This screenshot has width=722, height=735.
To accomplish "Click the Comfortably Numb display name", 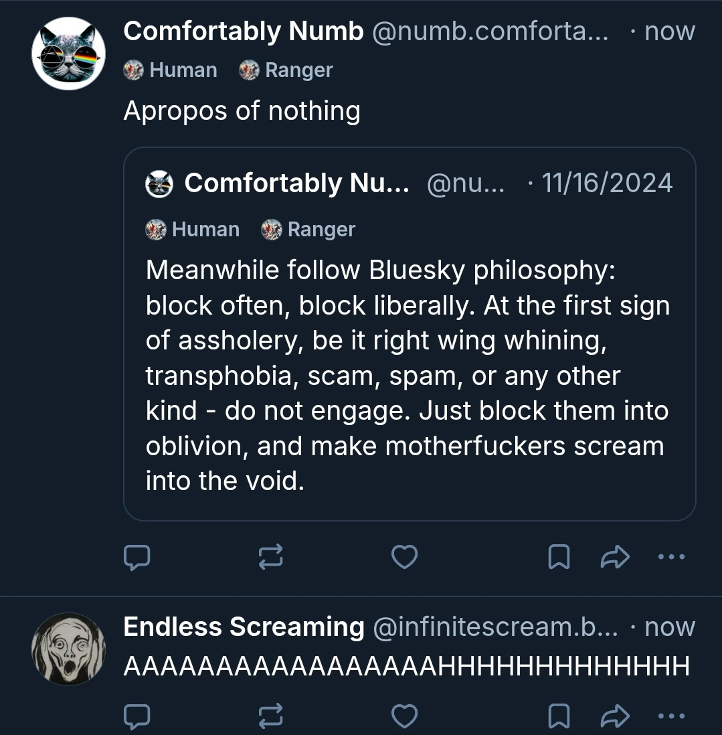I will [244, 31].
